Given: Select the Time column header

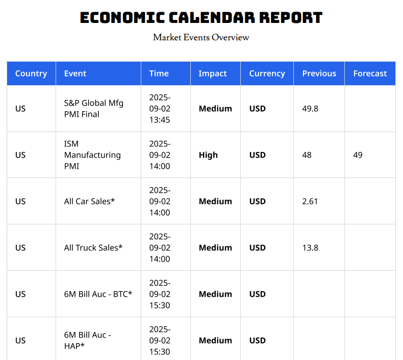Looking at the screenshot, I should coord(159,73).
